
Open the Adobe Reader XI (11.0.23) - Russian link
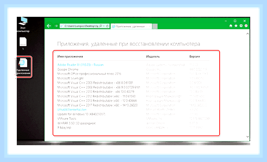click(x=81, y=65)
